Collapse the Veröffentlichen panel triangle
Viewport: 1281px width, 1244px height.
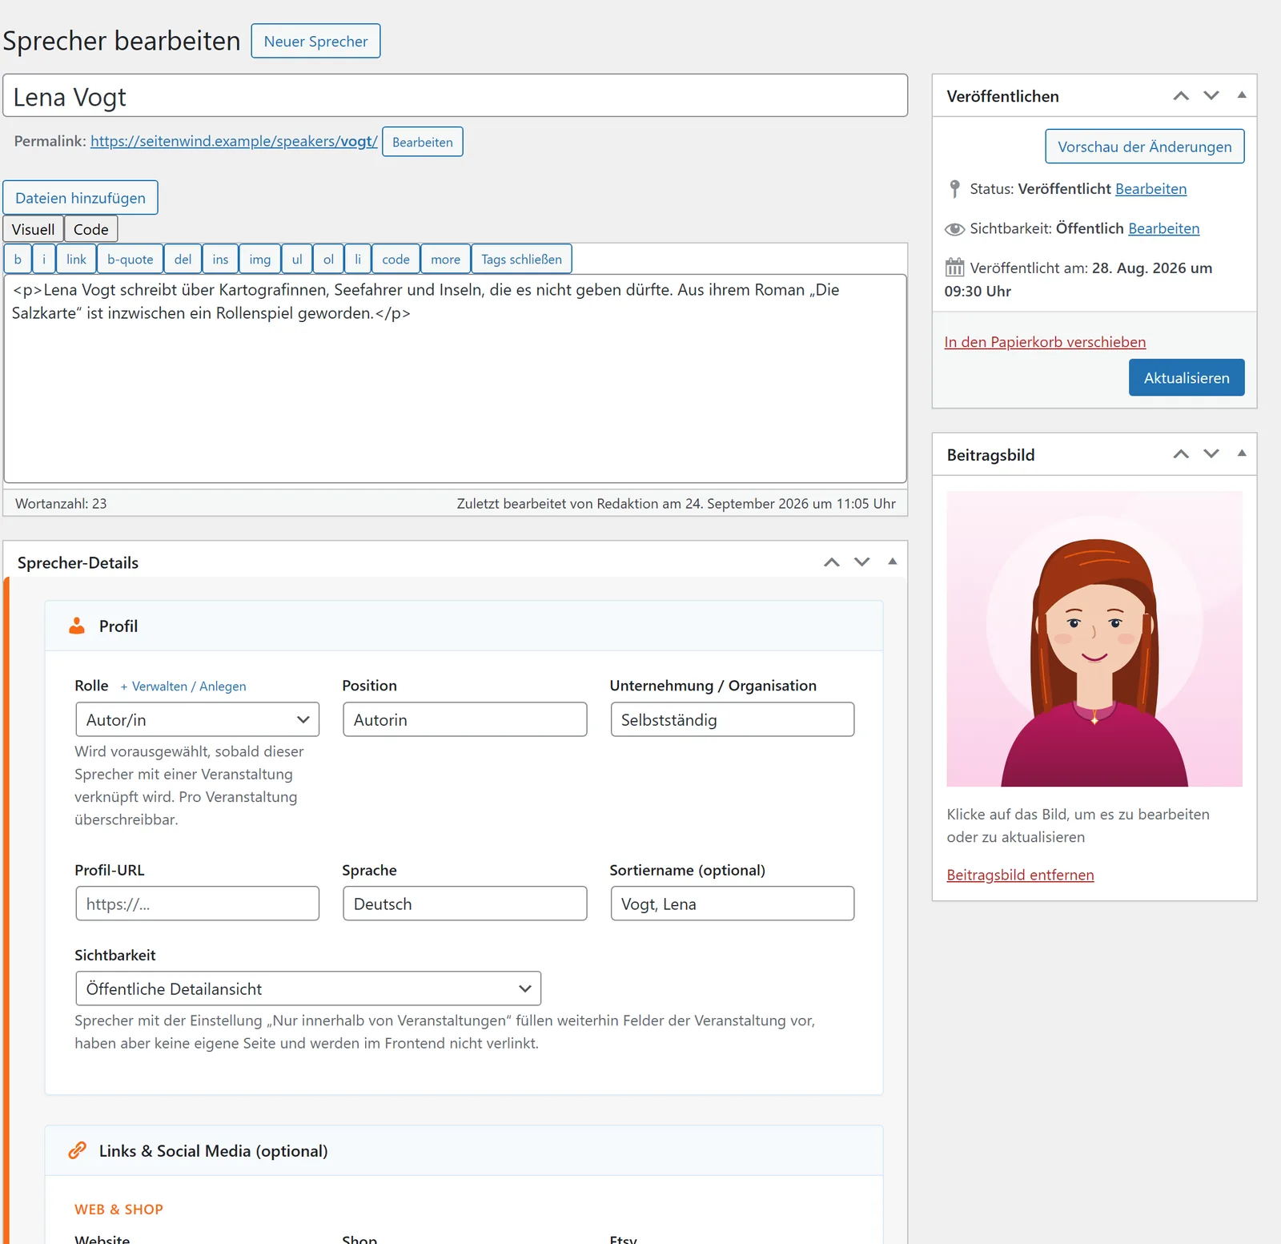coord(1242,95)
